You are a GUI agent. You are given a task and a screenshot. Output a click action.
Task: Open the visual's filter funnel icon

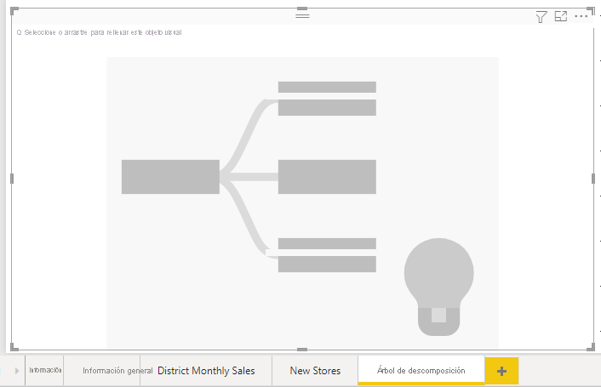[541, 17]
